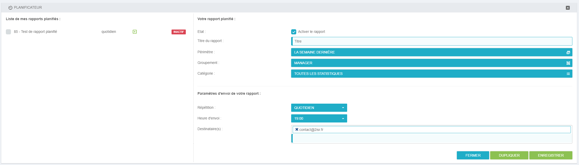This screenshot has width=579, height=165.
Task: Uncheck the Activer le rapport checkbox
Action: click(294, 32)
